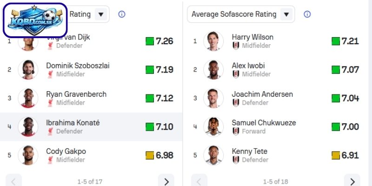The height and width of the screenshot is (186, 372).
Task: Click info icon beside Average Sofascore Rating
Action: coord(307,14)
